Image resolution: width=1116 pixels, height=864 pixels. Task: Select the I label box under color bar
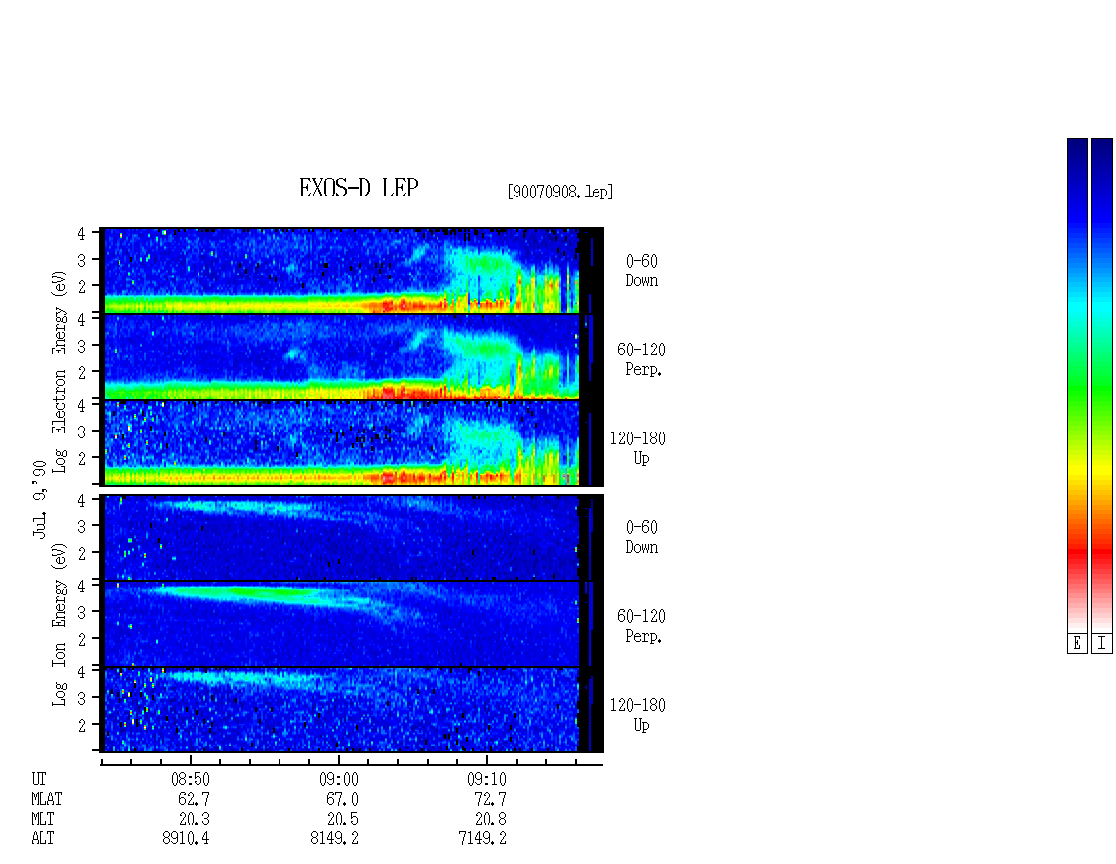(1102, 644)
